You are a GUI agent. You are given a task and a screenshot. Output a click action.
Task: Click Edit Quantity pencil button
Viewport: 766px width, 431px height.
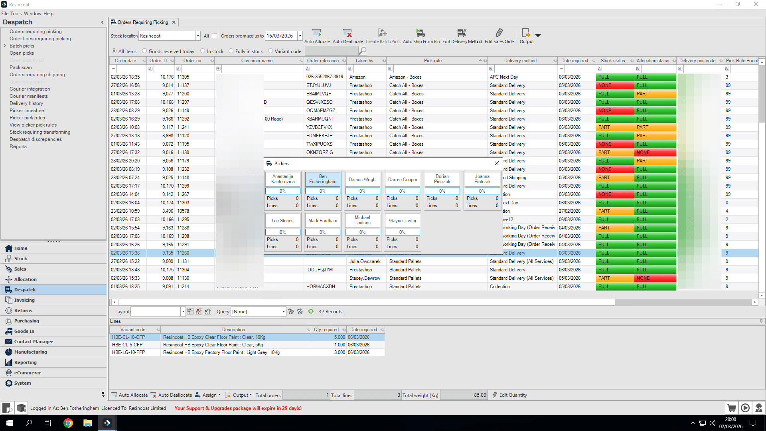509,395
